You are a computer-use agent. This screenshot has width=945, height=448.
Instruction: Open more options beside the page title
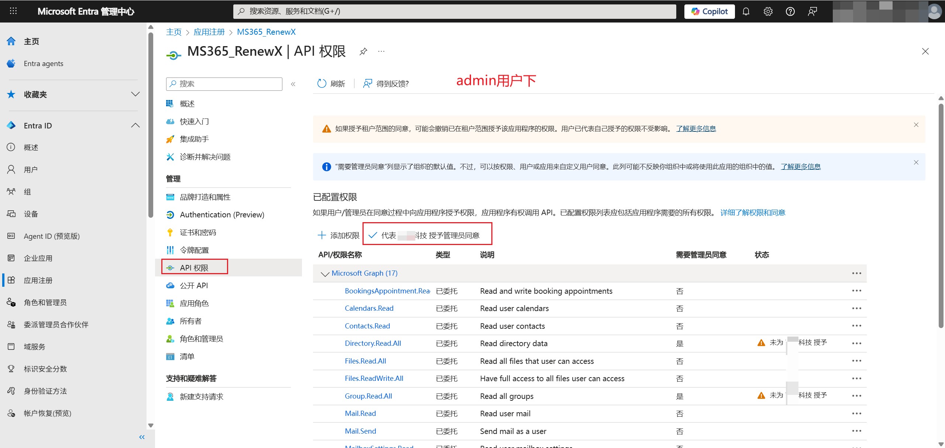pos(381,52)
